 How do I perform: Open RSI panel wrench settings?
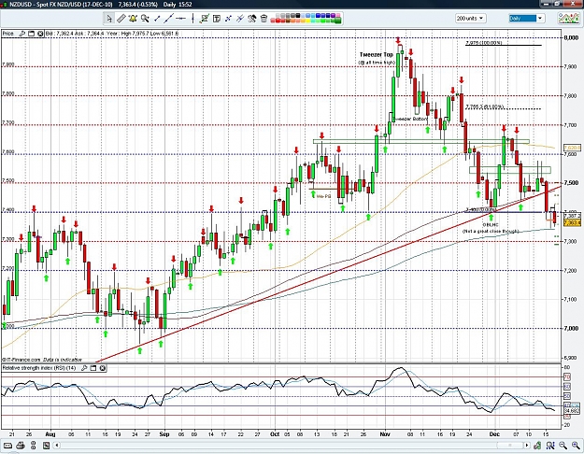click(x=84, y=368)
